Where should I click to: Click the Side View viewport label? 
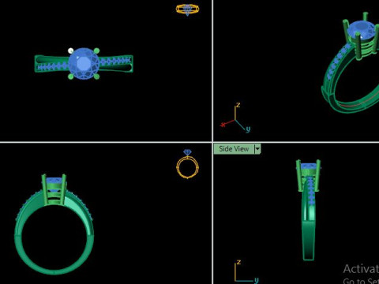point(234,149)
